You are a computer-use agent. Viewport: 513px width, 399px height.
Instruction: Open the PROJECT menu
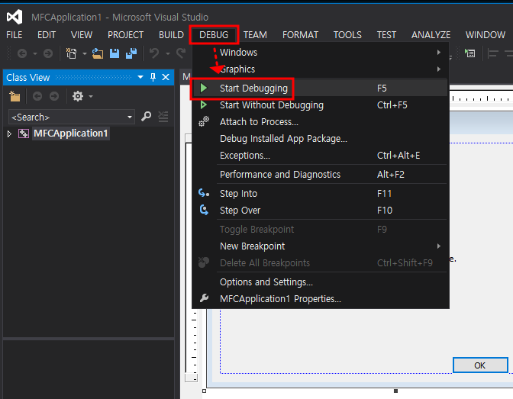click(126, 34)
